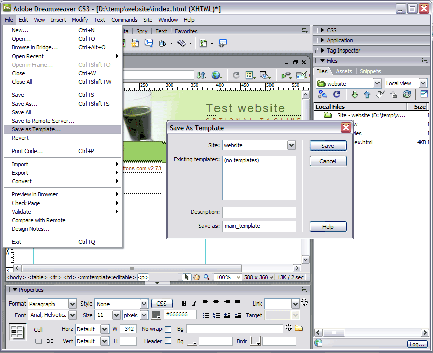433x353 pixels.
Task: Open the View Options toolbar icon
Action: point(250,75)
